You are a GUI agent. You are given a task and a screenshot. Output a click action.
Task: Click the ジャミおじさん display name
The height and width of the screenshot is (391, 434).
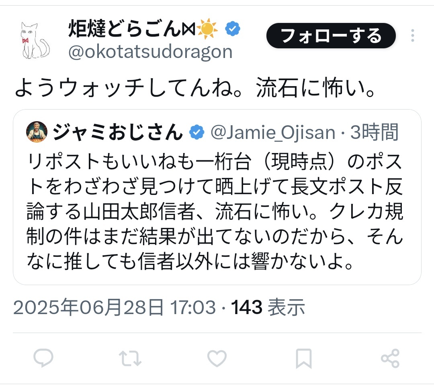pyautogui.click(x=118, y=132)
